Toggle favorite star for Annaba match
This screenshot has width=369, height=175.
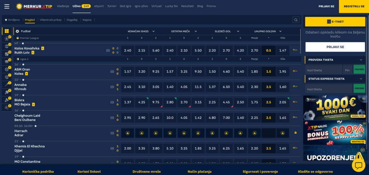(x=23, y=80)
